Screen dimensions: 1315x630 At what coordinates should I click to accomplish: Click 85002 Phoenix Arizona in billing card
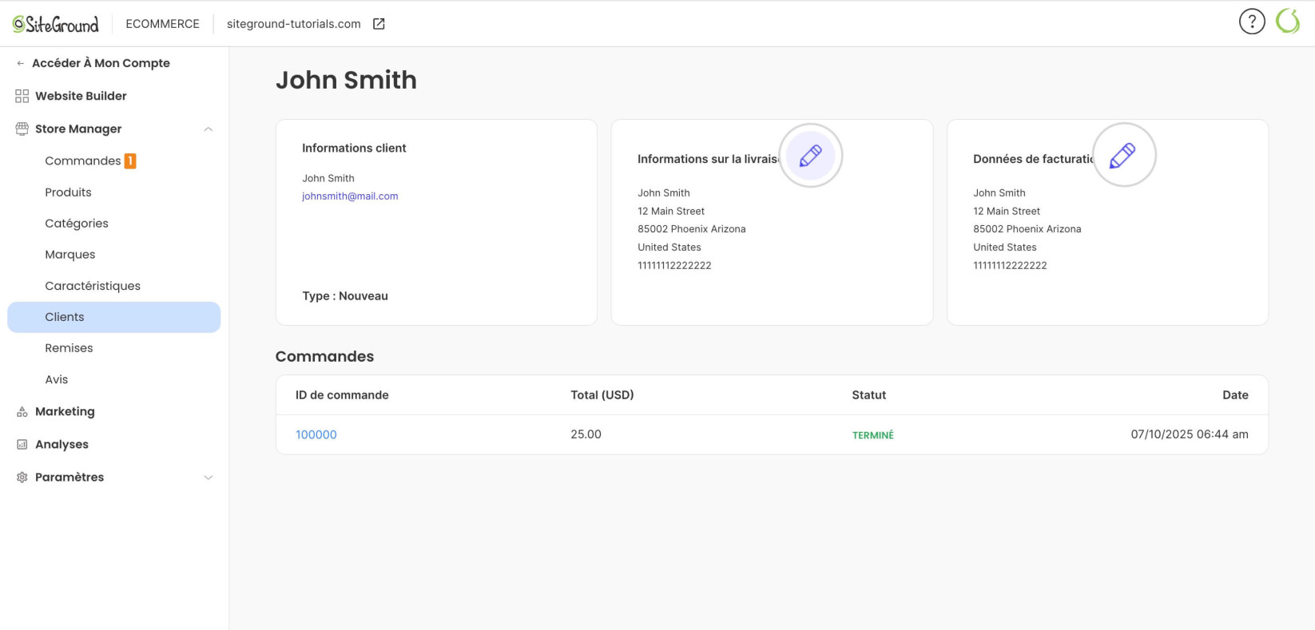tap(1027, 229)
